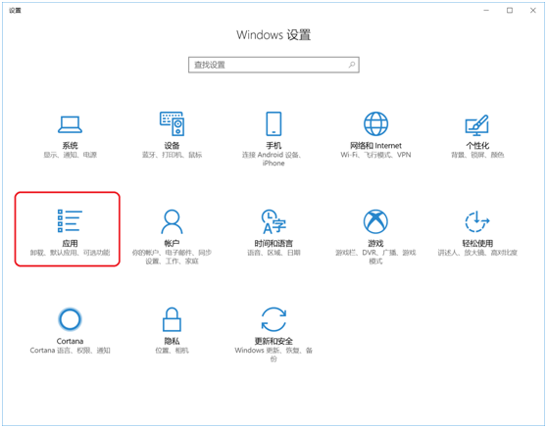Select the 网络和 Internet label text
The image size is (547, 428).
375,146
